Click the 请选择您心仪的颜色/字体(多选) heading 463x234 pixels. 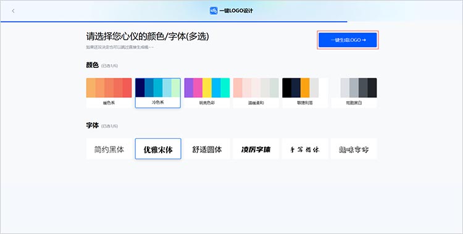148,36
